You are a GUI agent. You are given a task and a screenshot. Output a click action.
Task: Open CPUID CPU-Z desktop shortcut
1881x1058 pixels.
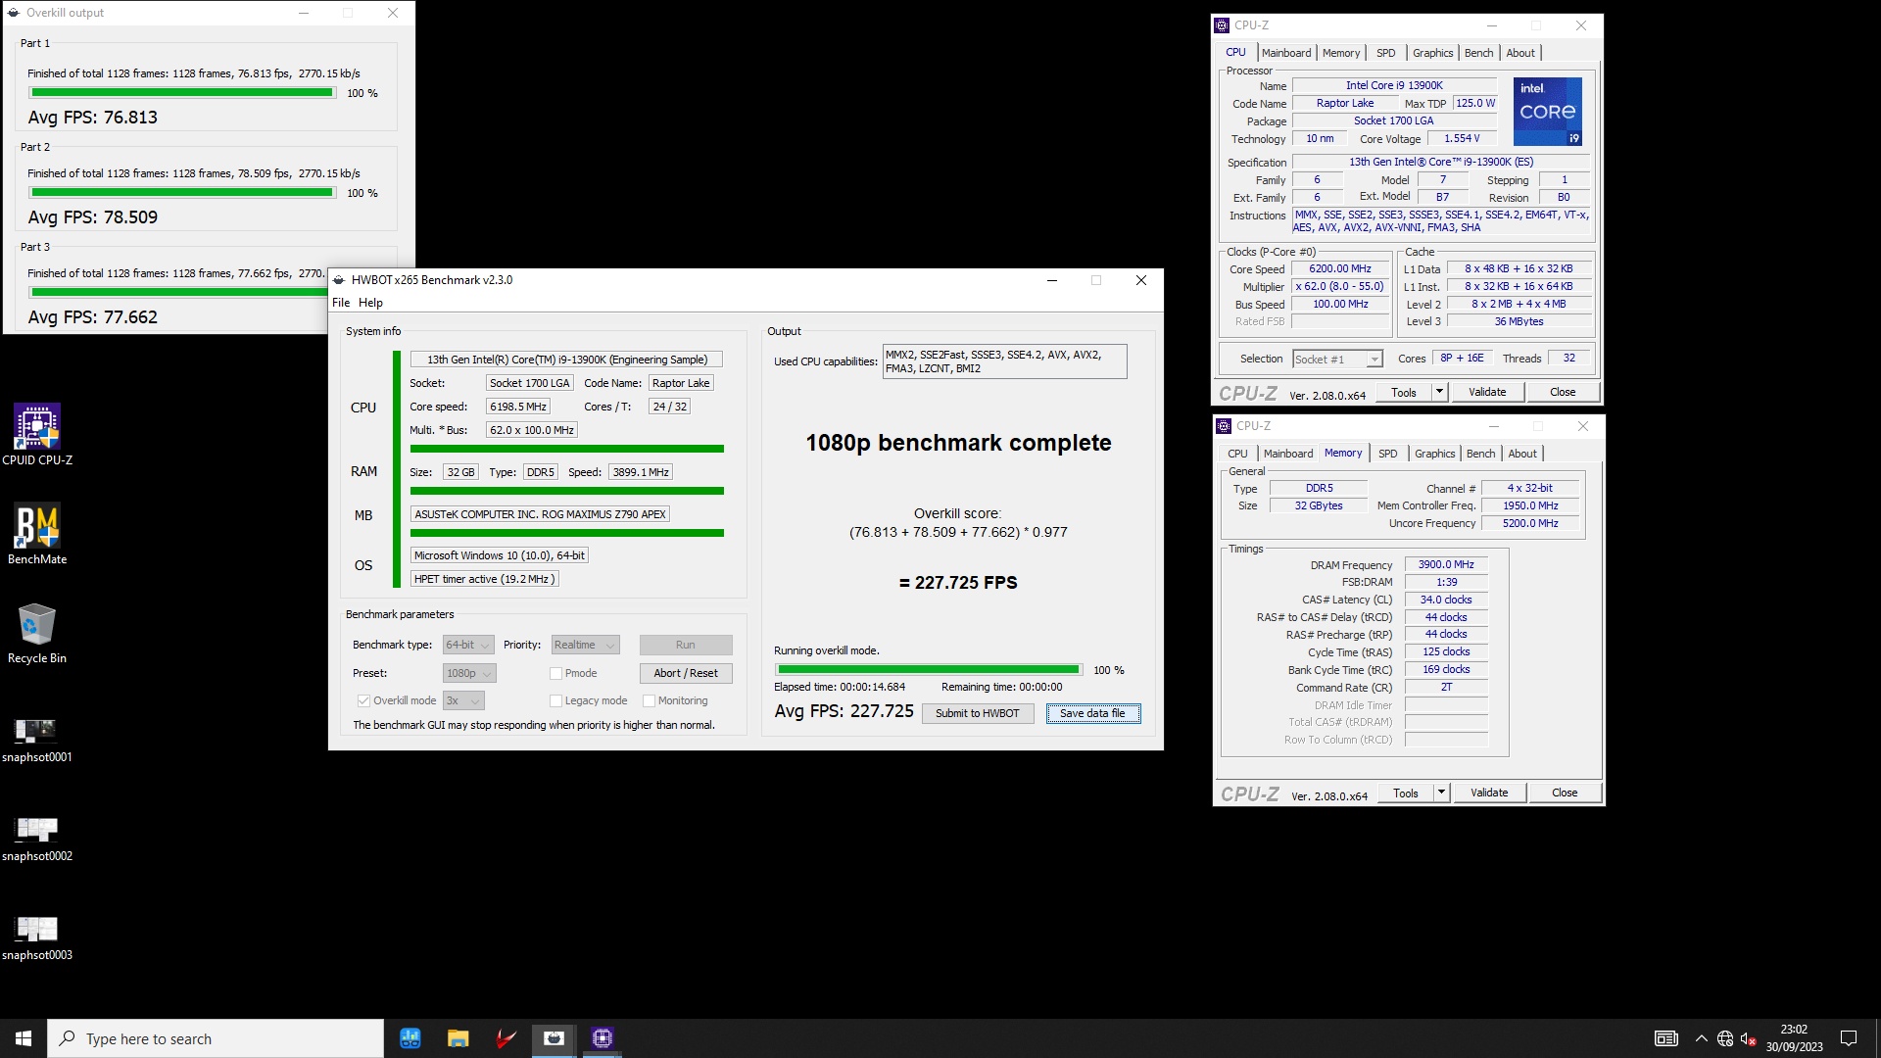pos(37,434)
